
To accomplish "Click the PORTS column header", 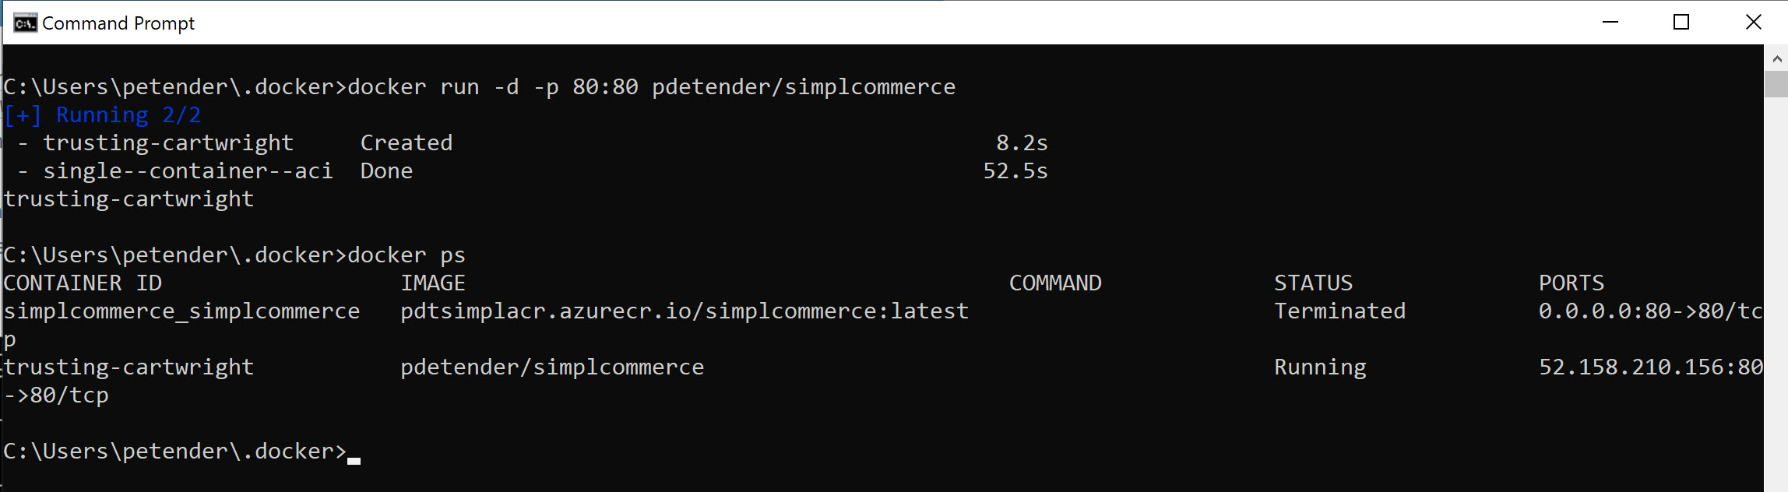I will tap(1571, 283).
